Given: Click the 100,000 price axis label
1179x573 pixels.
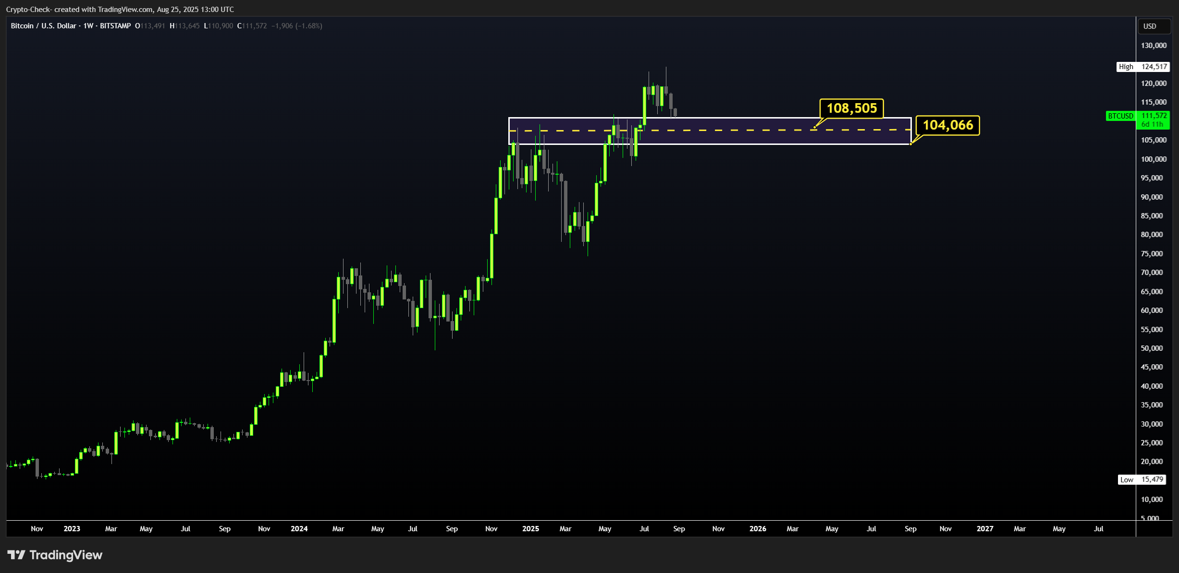Looking at the screenshot, I should pyautogui.click(x=1154, y=159).
